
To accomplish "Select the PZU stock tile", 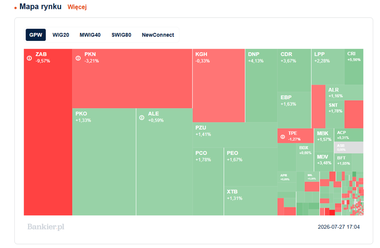I will [235, 135].
